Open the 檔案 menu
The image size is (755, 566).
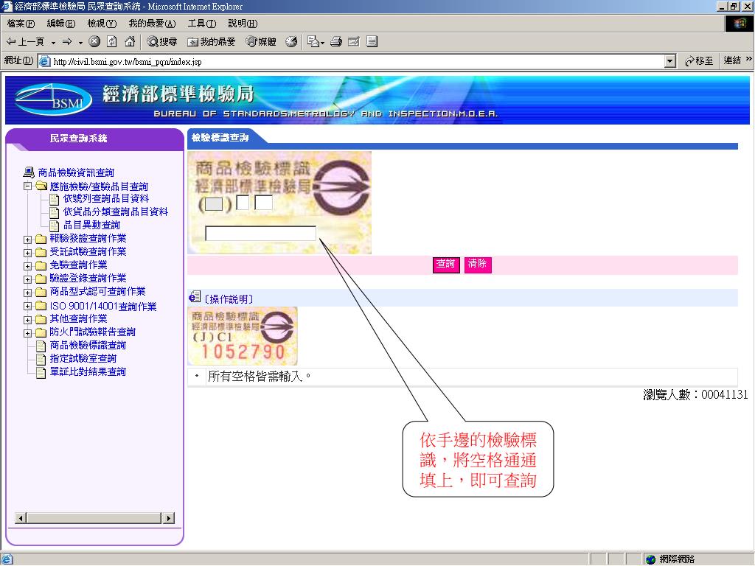click(21, 23)
